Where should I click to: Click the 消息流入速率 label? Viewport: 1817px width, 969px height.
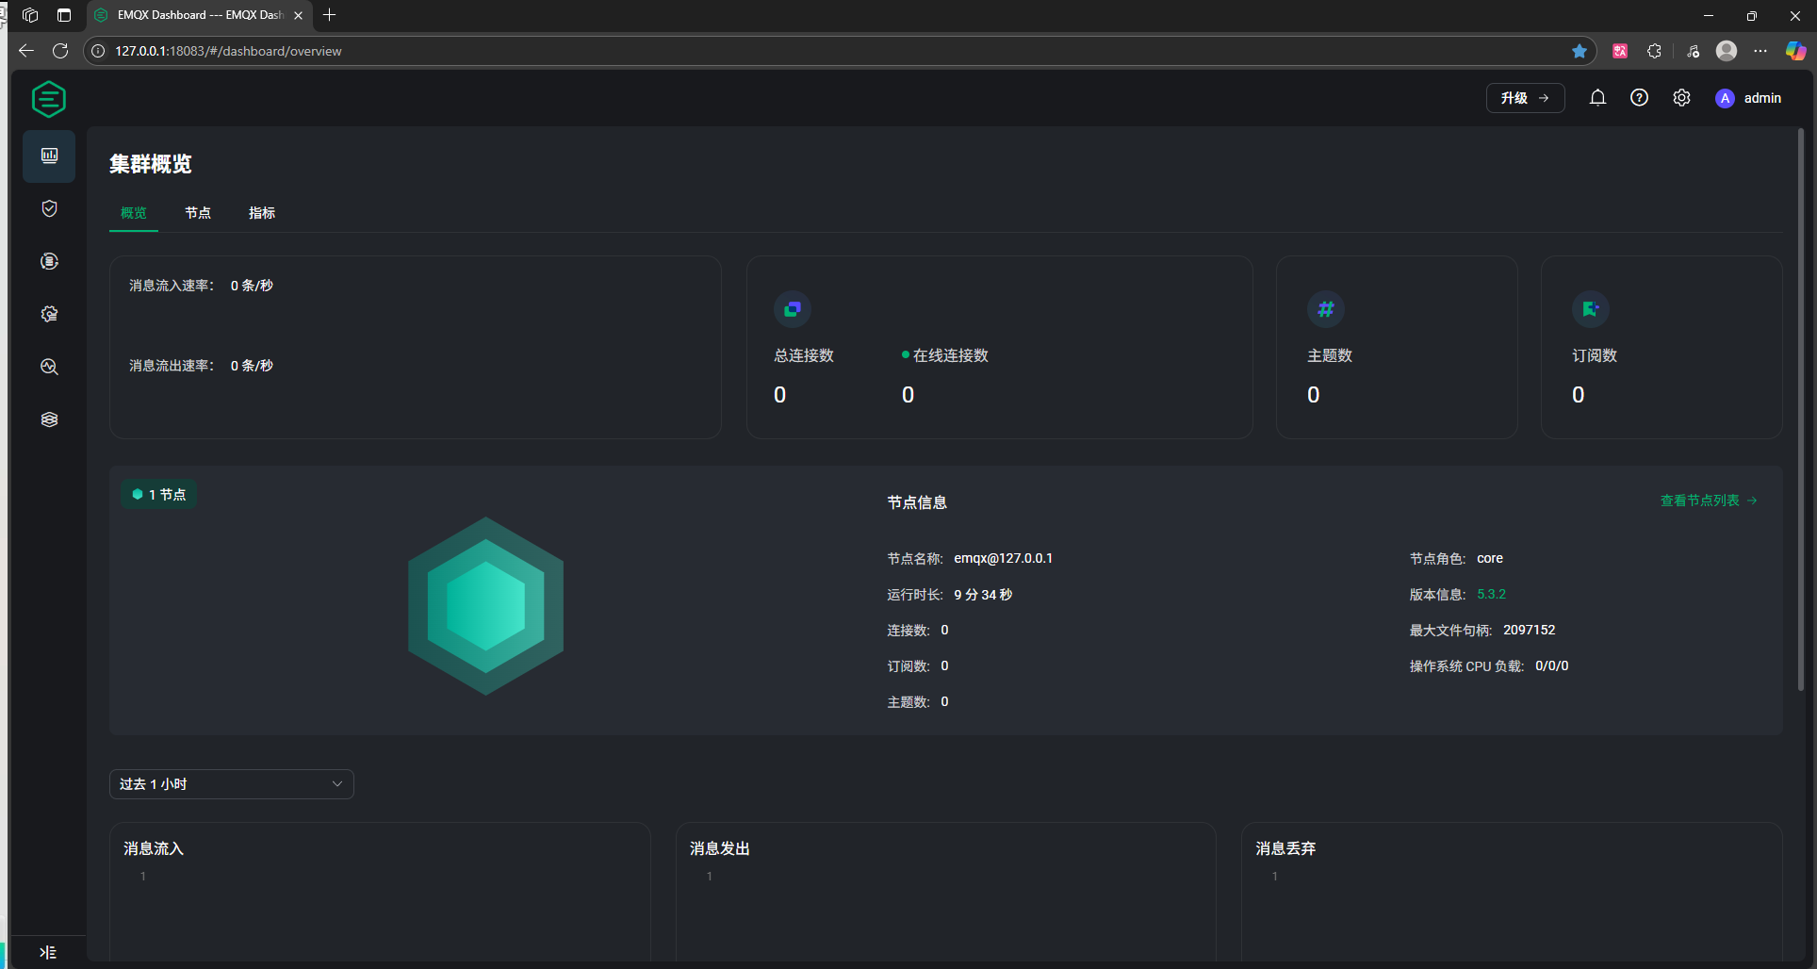172,286
